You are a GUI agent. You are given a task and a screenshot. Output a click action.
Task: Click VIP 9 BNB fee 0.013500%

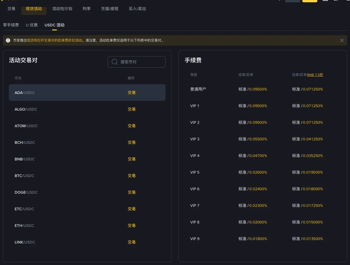coord(313,239)
